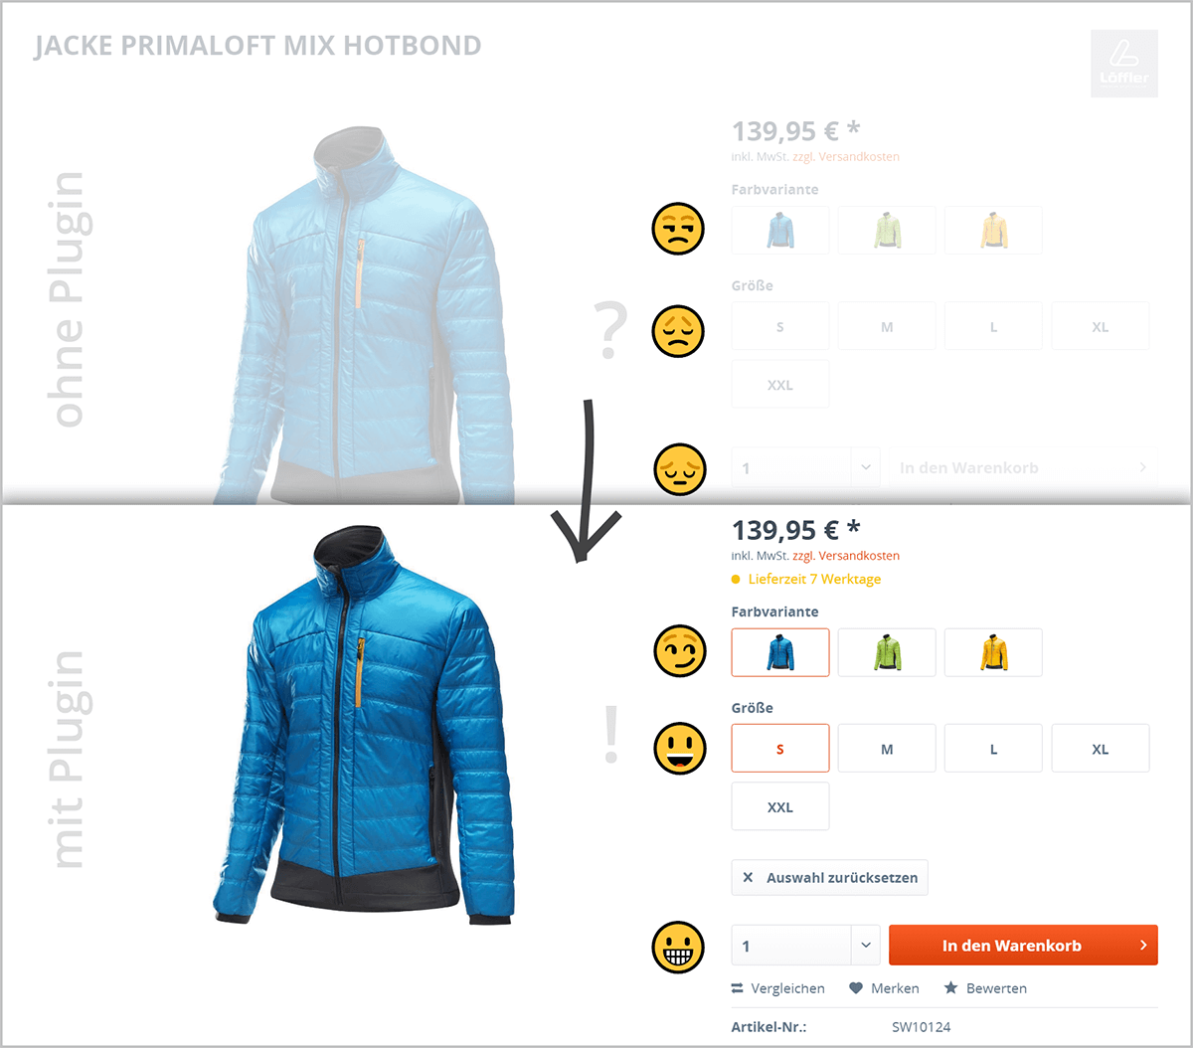Open the active quantity dropdown arrow
This screenshot has height=1048, width=1193.
[x=866, y=946]
